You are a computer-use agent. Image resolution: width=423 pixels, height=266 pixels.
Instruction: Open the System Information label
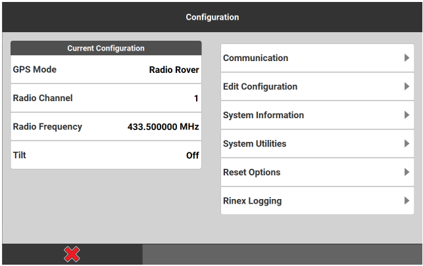tap(263, 116)
